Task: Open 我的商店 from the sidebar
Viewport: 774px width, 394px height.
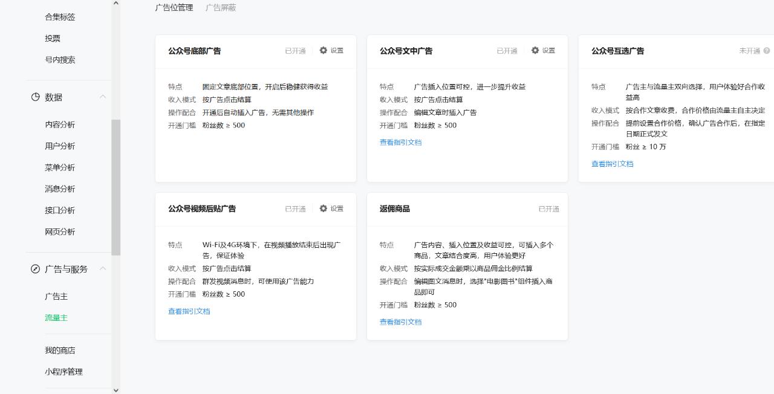Action: 60,350
